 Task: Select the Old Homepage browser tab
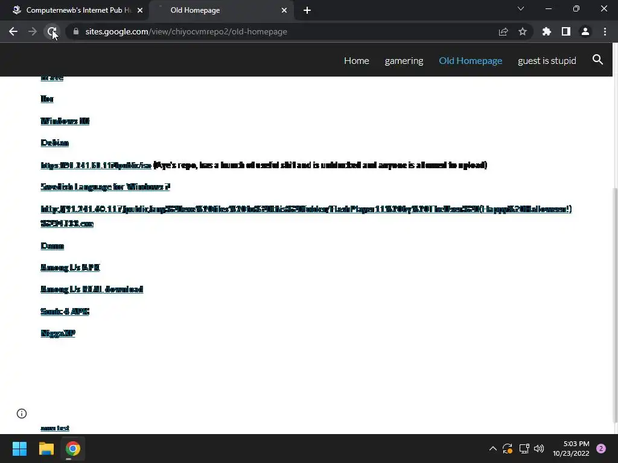click(x=221, y=10)
